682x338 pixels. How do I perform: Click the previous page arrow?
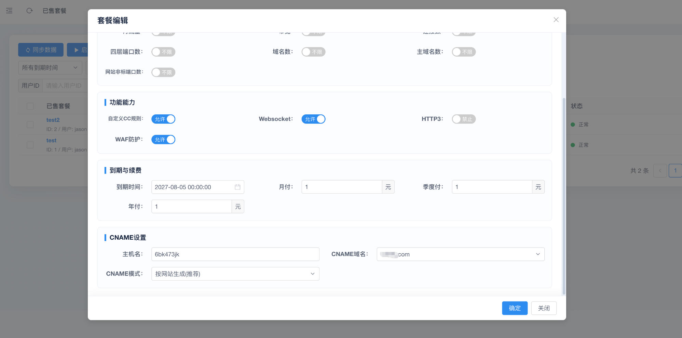tap(660, 171)
